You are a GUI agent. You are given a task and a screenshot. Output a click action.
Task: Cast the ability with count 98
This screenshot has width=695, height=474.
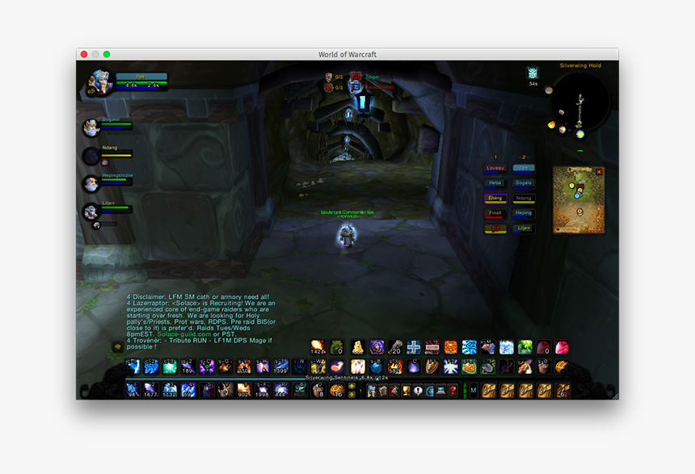(x=133, y=390)
